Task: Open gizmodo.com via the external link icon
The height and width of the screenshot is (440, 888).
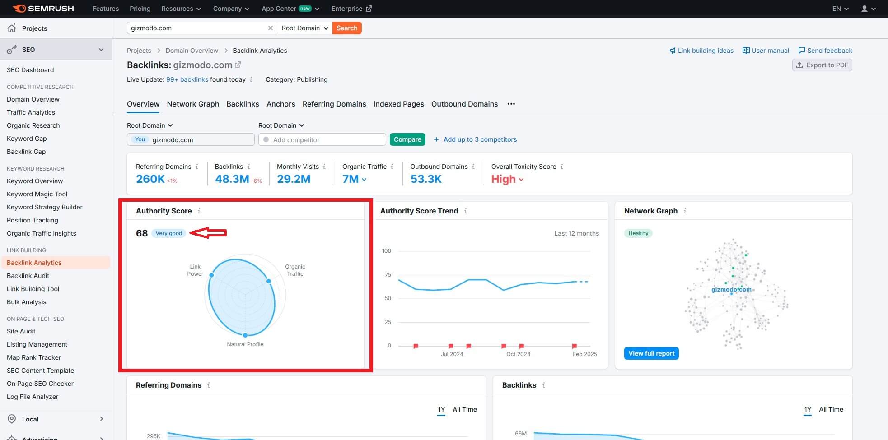Action: click(x=238, y=64)
